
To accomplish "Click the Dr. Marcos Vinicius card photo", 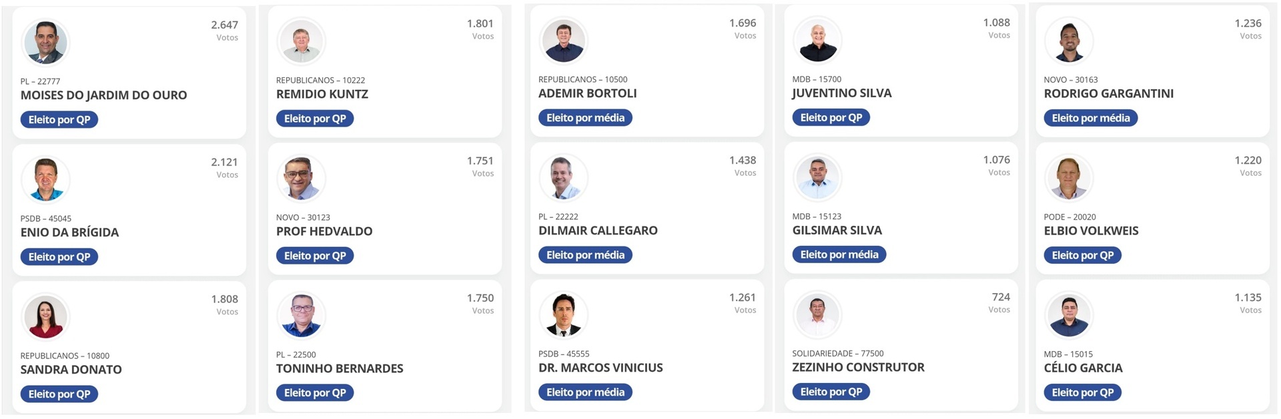I will pos(563,315).
